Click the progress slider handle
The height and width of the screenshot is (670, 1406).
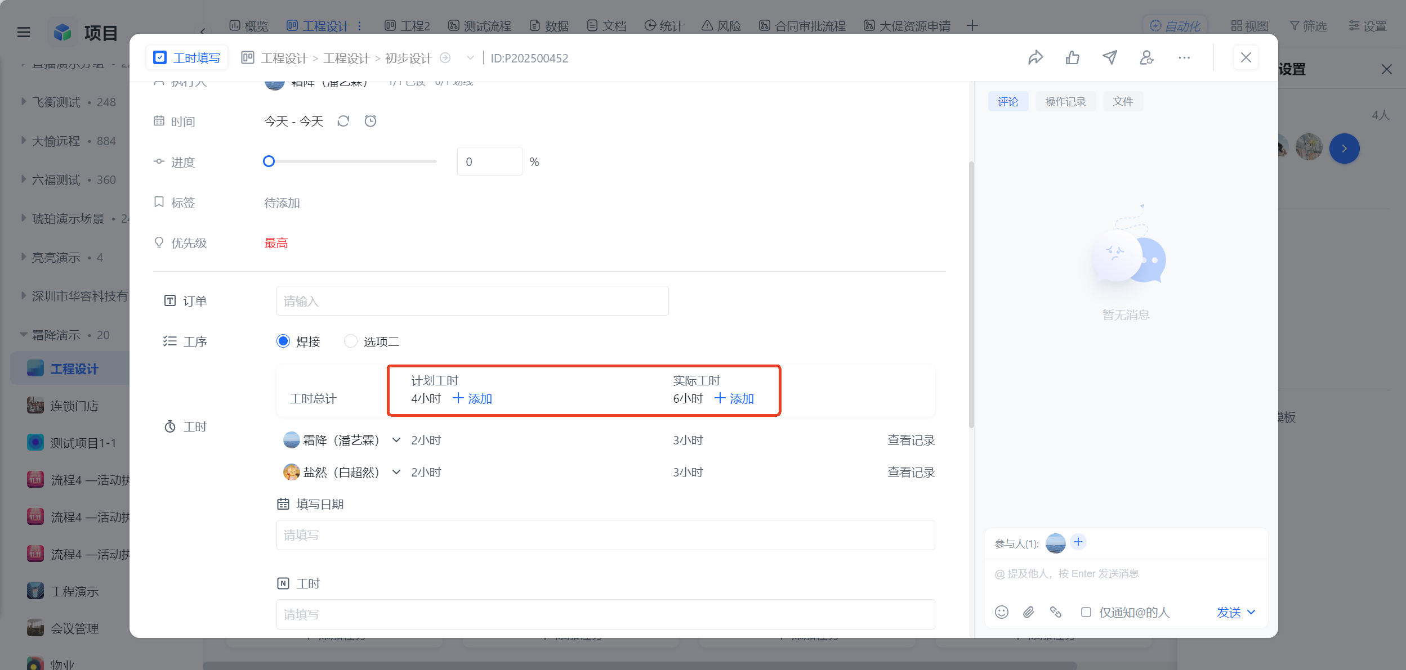point(269,161)
